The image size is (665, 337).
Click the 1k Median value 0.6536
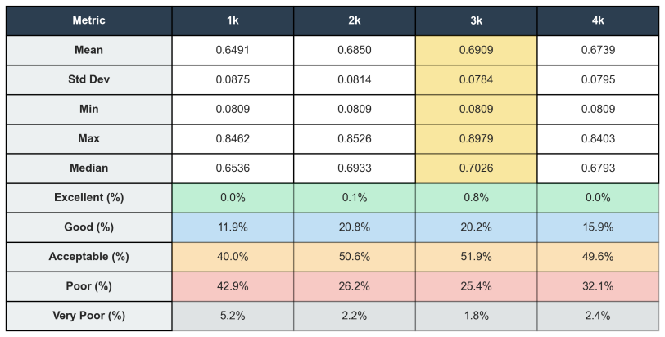(233, 168)
